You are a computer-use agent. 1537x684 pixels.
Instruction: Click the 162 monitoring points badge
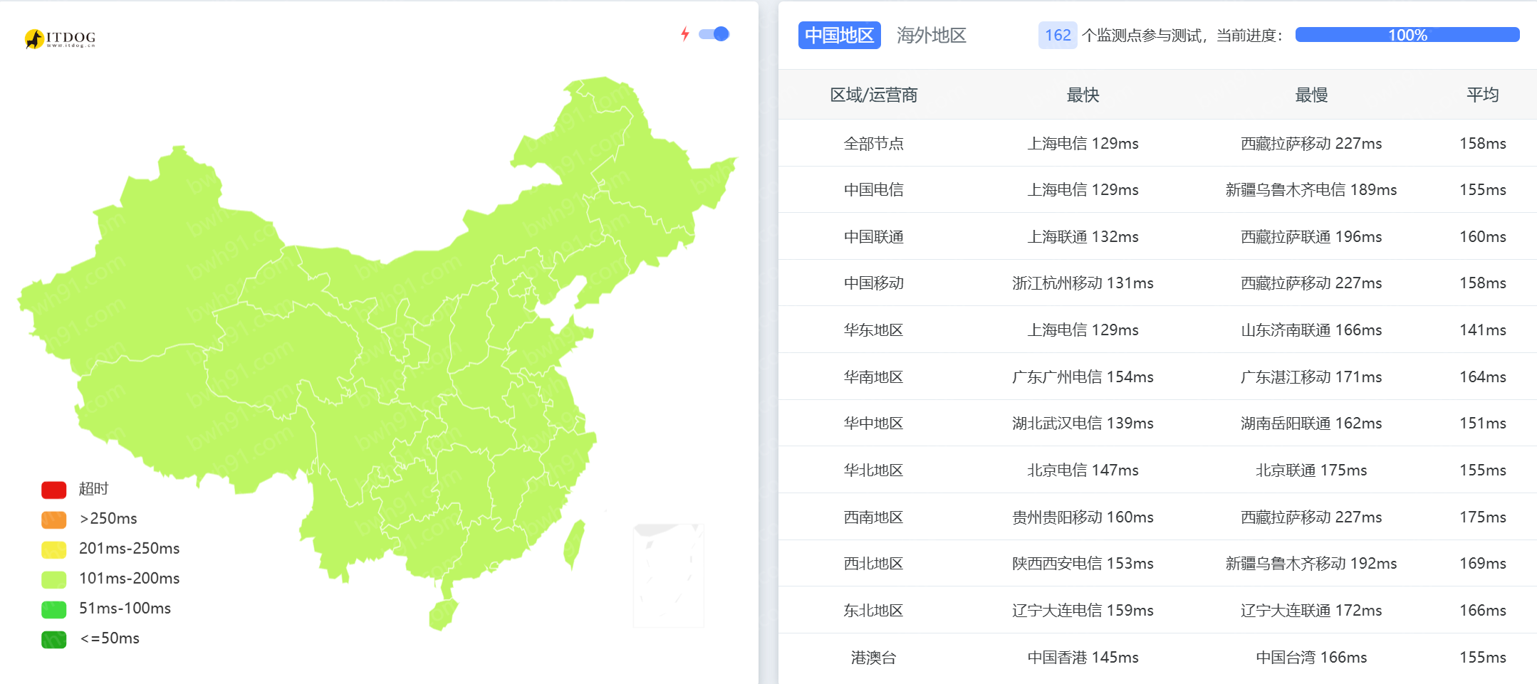(1057, 36)
